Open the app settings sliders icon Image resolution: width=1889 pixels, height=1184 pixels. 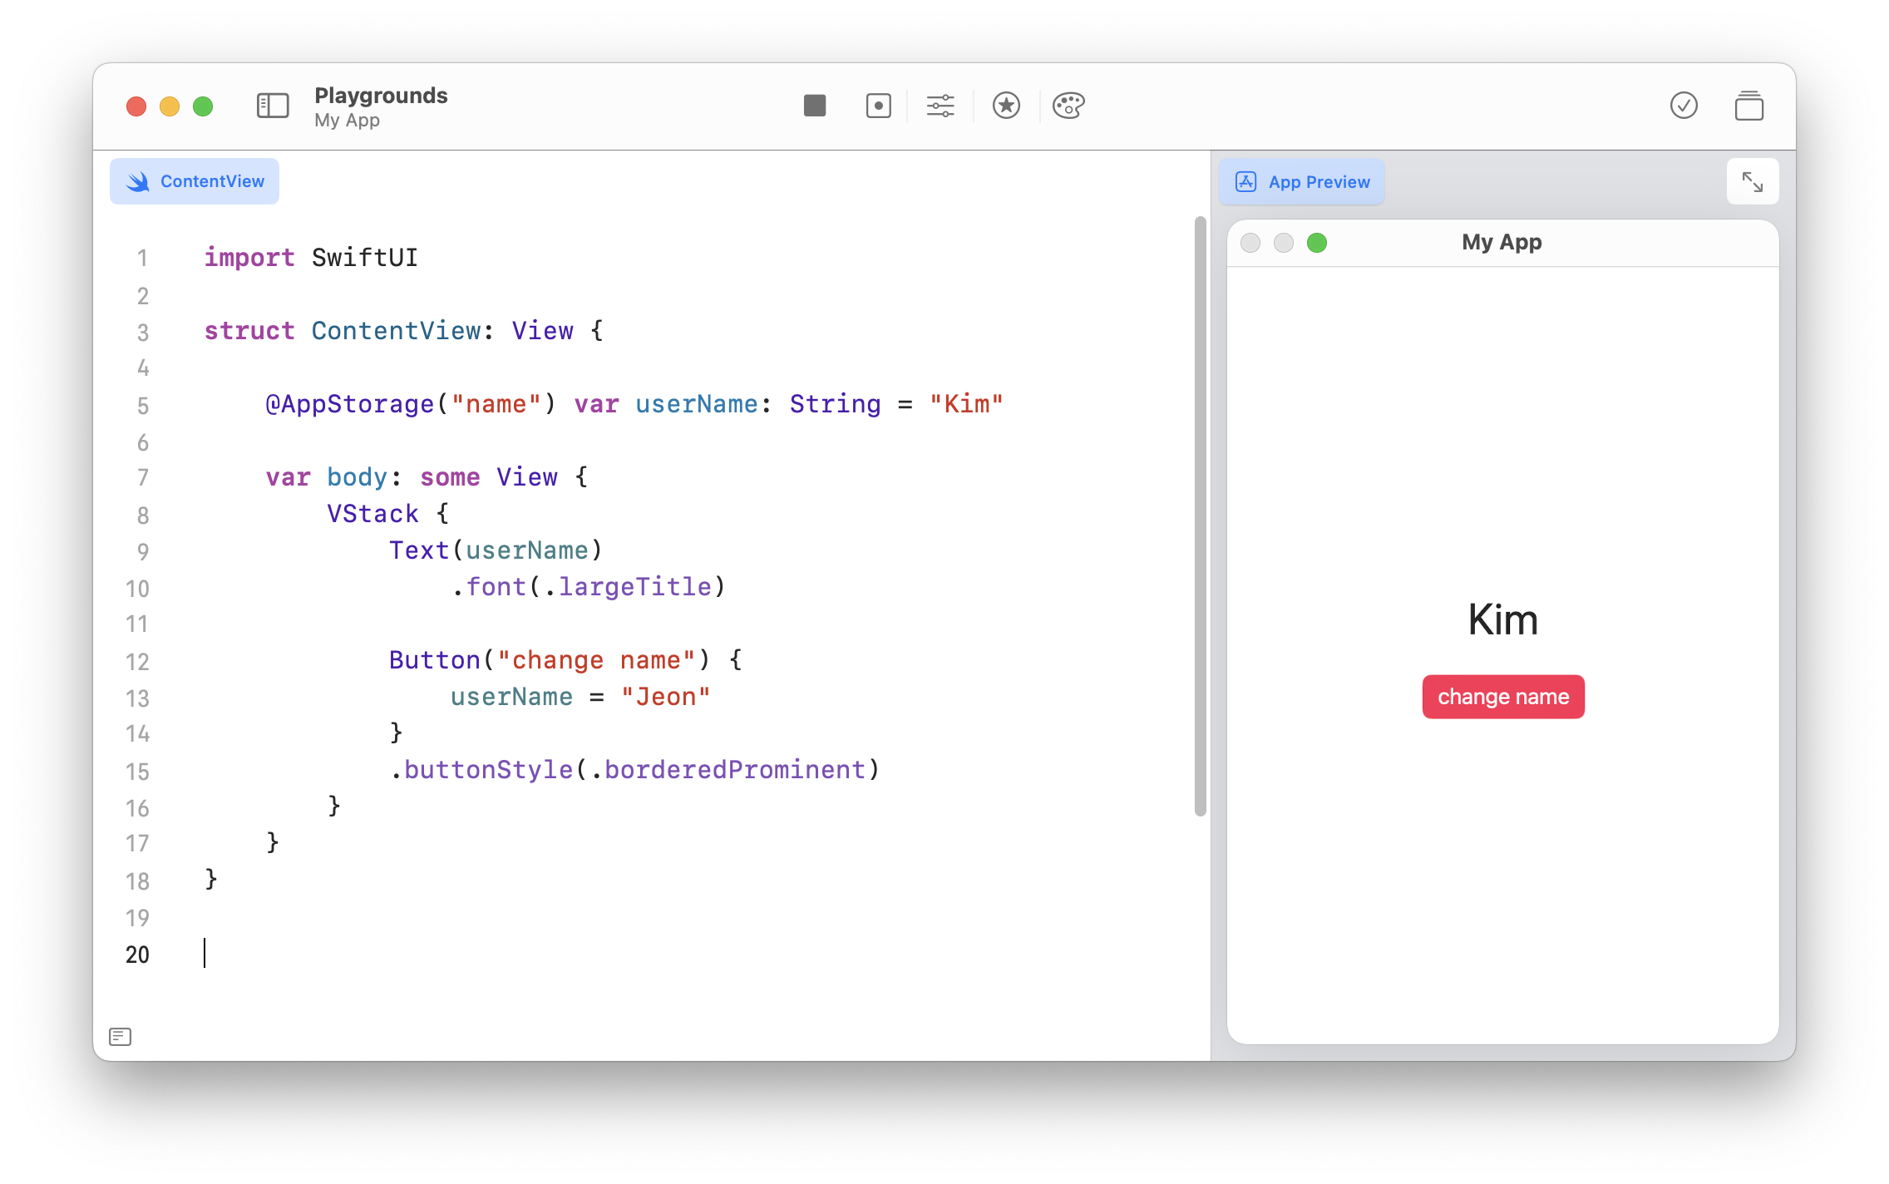point(940,106)
